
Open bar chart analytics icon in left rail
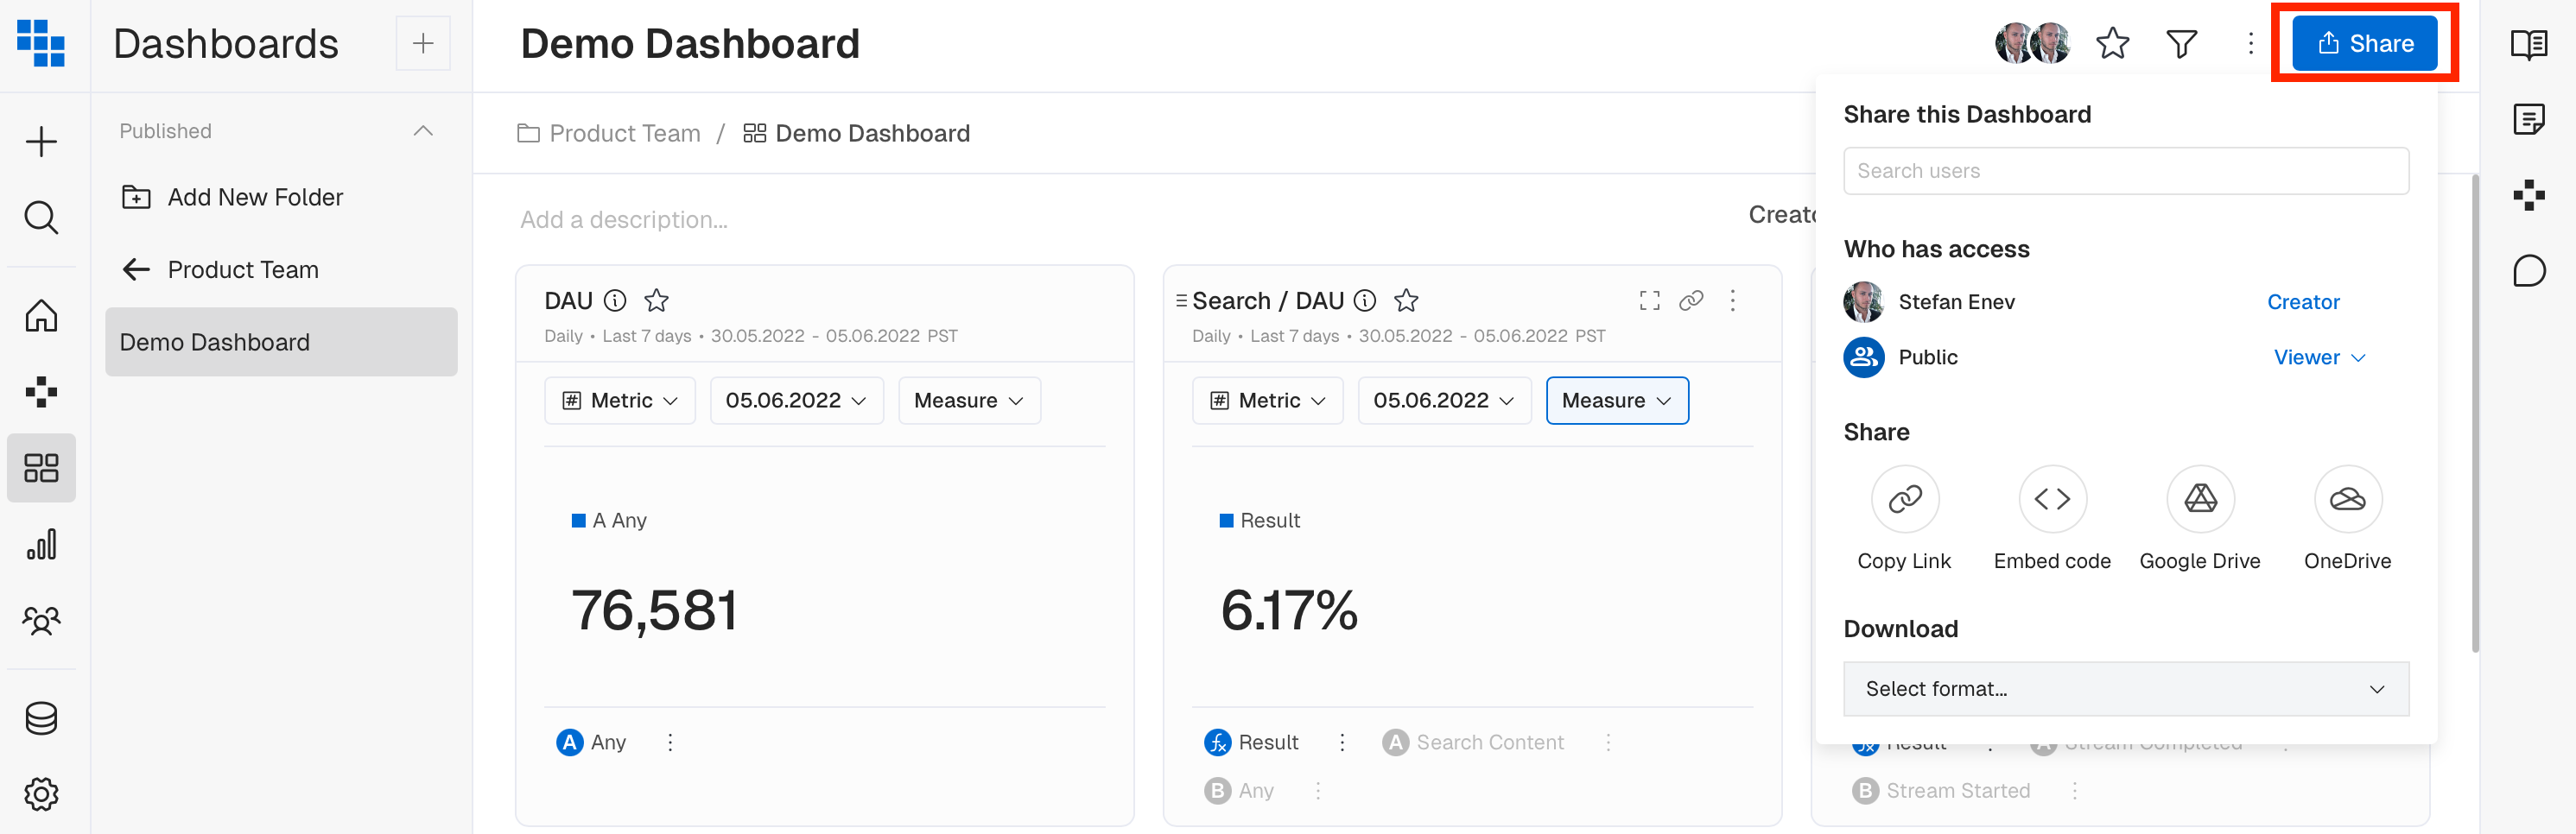click(x=41, y=545)
